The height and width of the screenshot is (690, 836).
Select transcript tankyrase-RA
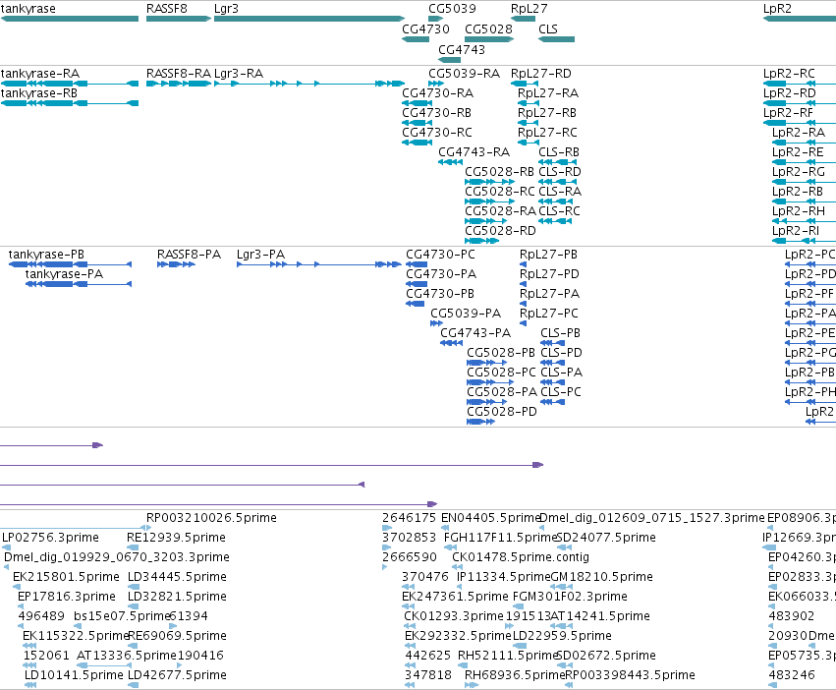[40, 74]
